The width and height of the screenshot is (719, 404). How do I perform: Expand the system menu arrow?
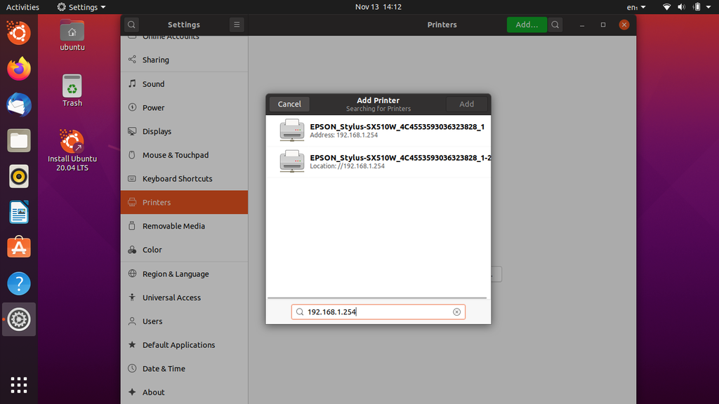[708, 7]
